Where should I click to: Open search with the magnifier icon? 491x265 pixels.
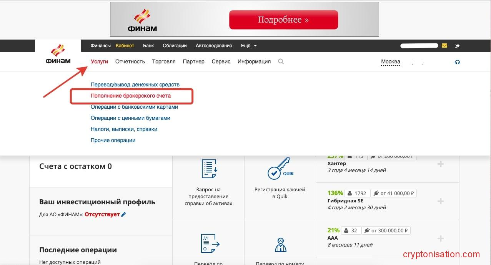(281, 61)
